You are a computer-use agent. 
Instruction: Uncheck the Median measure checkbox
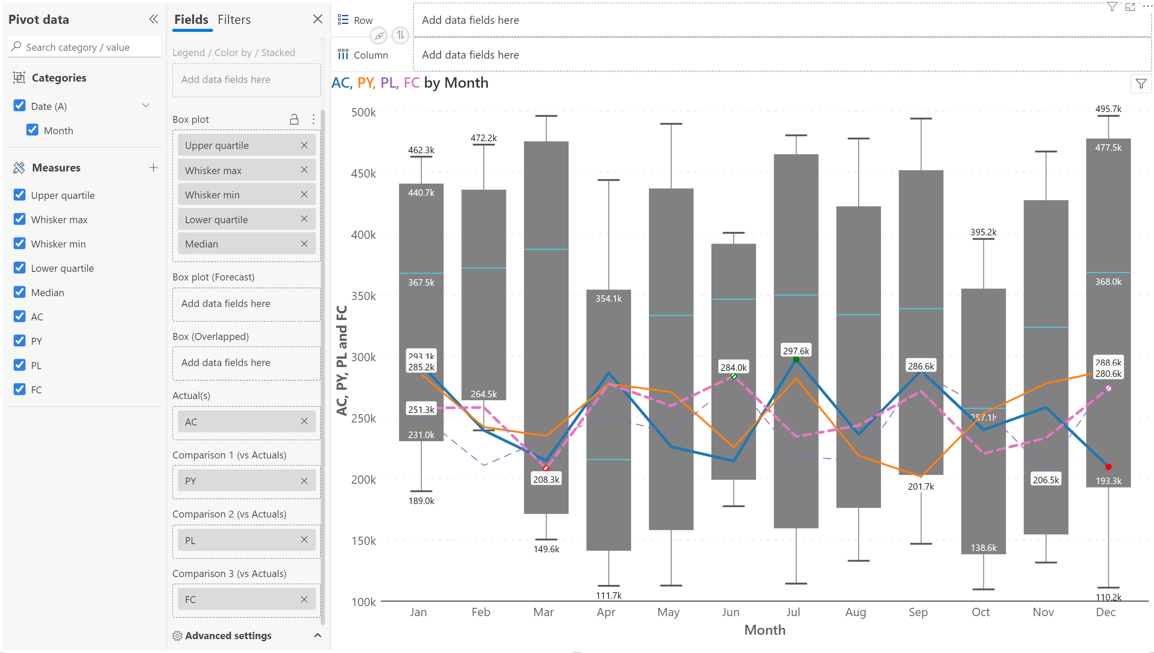pos(19,292)
